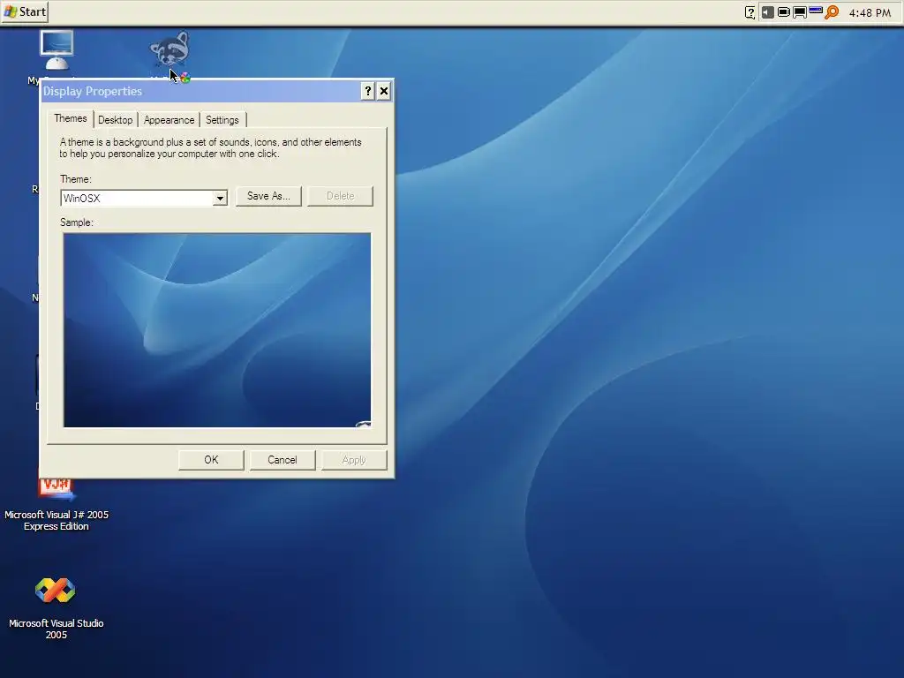The width and height of the screenshot is (904, 678).
Task: Select the Microsoft Visual Studio 2005 icon
Action: click(x=56, y=591)
